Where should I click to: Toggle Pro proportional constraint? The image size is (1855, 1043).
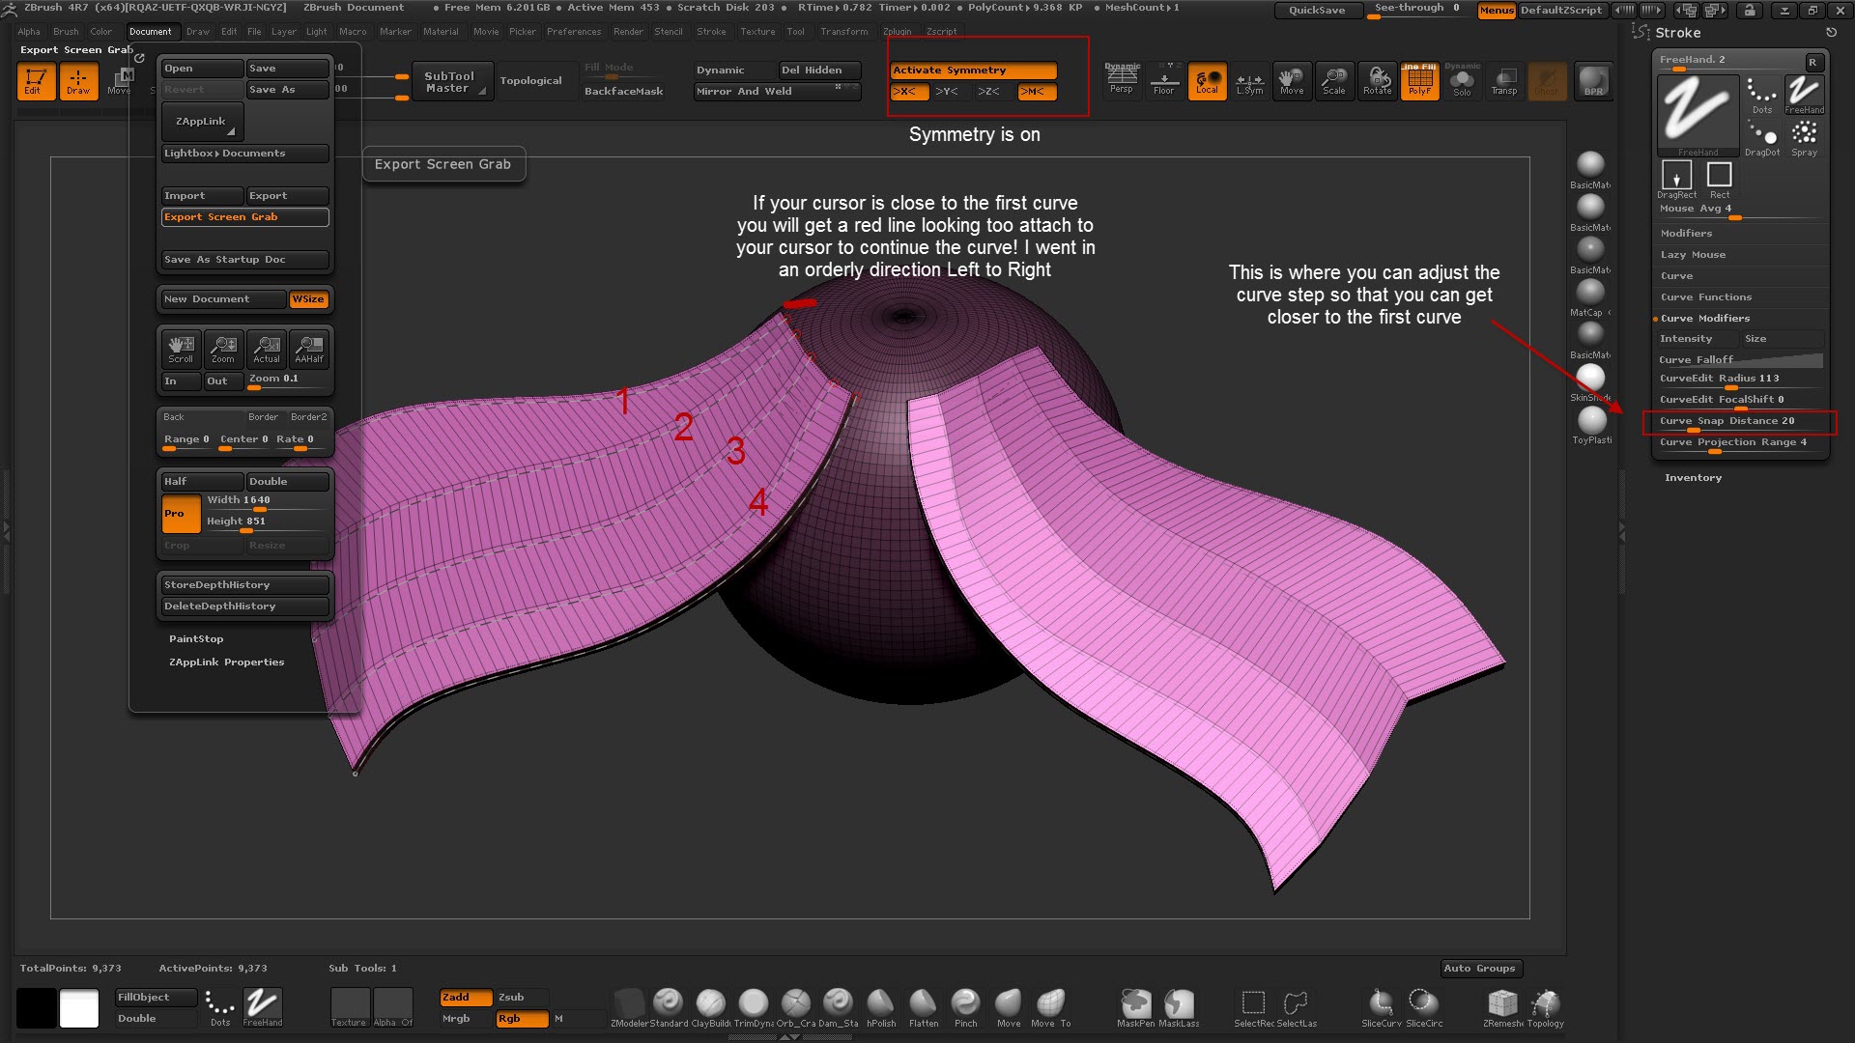coord(181,514)
